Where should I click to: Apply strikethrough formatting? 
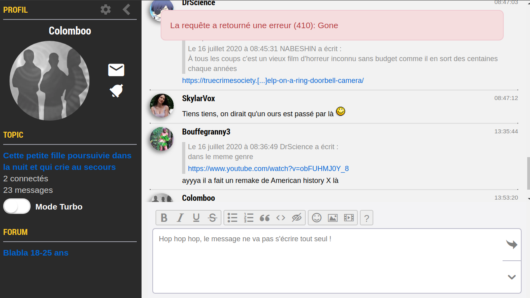click(x=212, y=218)
